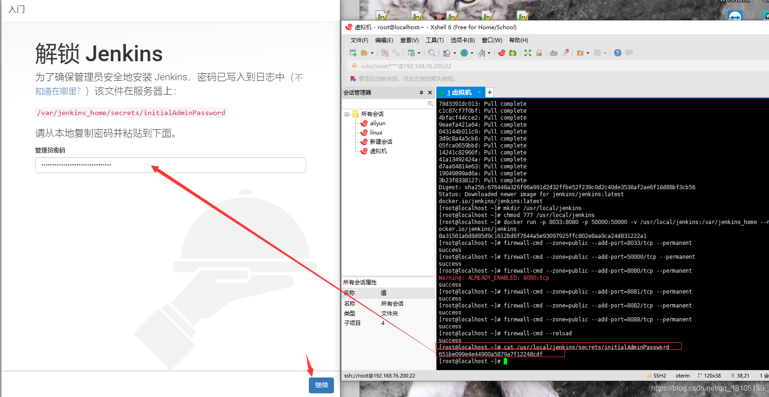
Task: Click the open session folder icon
Action: pos(365,53)
